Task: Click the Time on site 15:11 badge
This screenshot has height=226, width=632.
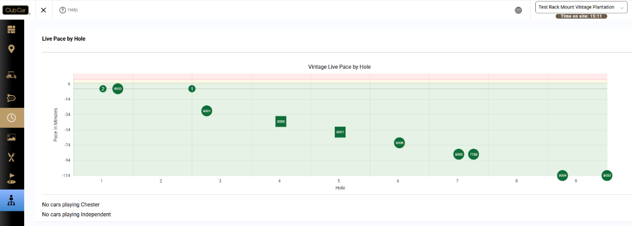Action: click(x=581, y=16)
